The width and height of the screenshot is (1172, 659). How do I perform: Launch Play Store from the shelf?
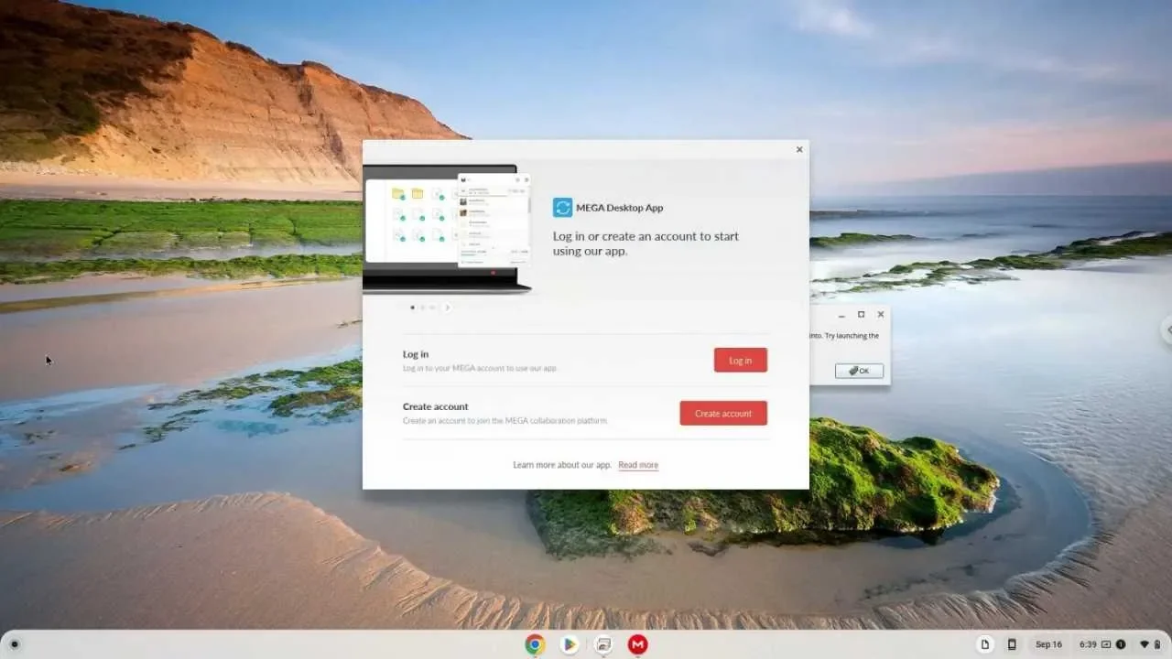pos(570,644)
